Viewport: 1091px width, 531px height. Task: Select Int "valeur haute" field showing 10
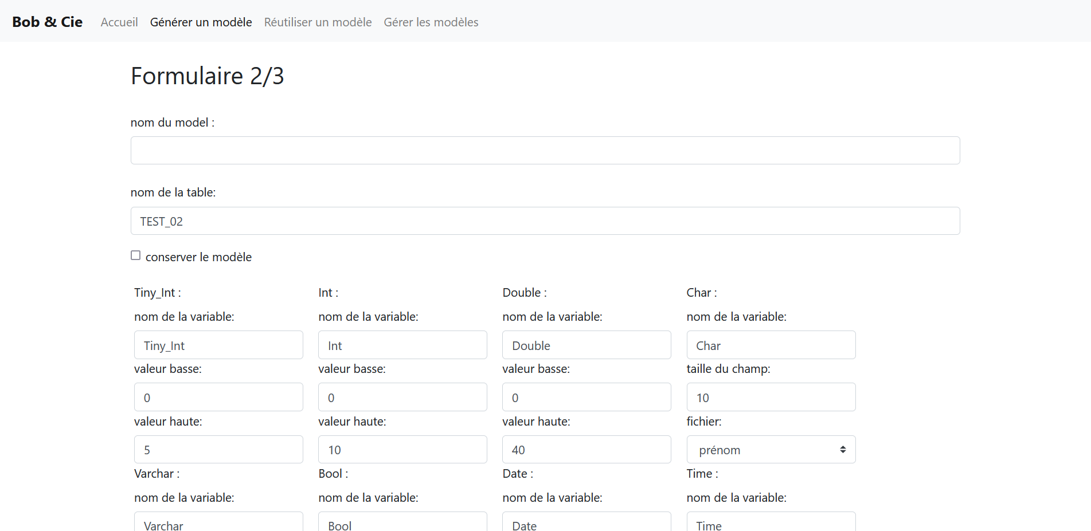click(x=402, y=449)
